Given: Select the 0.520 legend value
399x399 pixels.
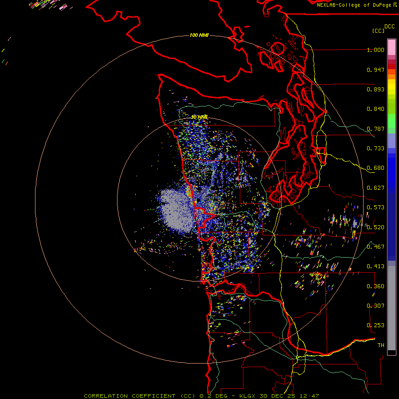Looking at the screenshot, I should tap(376, 227).
